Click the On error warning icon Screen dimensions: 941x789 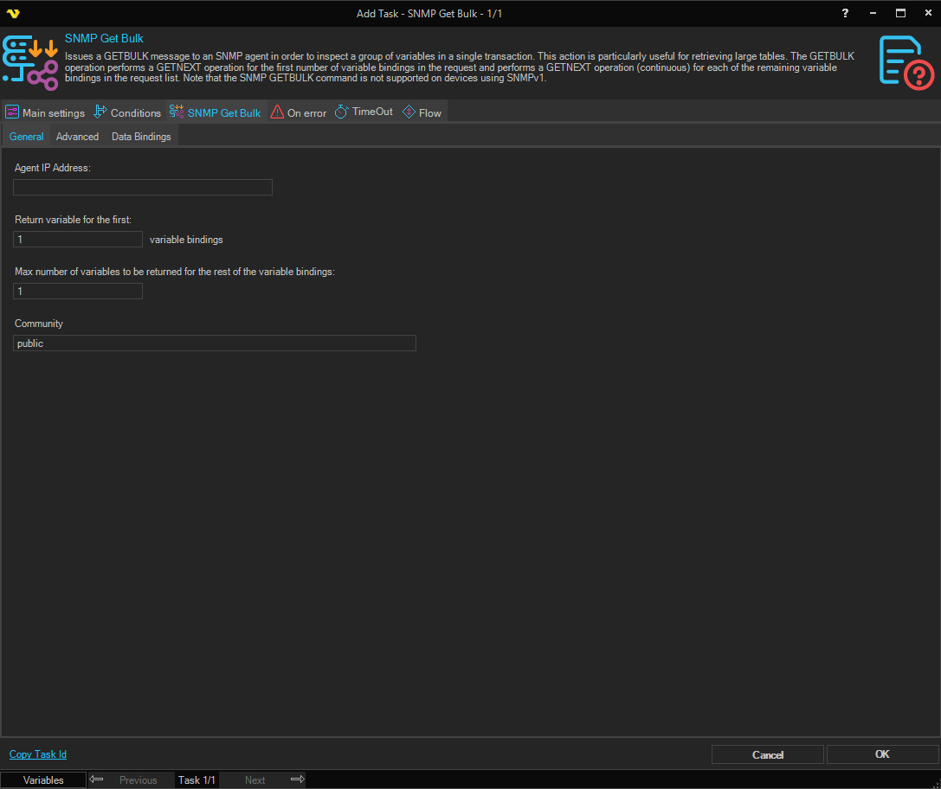[x=277, y=112]
